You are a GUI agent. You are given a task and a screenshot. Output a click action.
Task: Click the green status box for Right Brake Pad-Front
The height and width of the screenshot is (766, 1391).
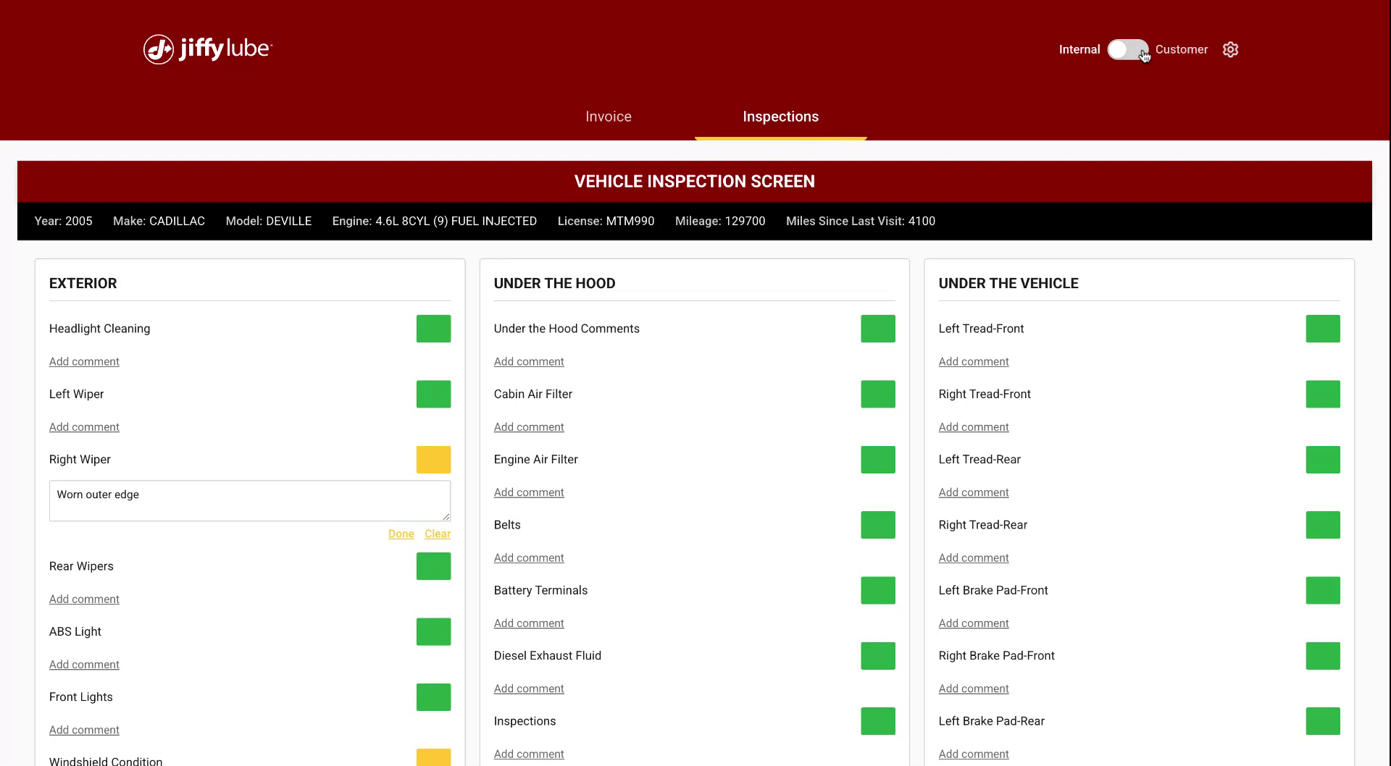(x=1322, y=655)
